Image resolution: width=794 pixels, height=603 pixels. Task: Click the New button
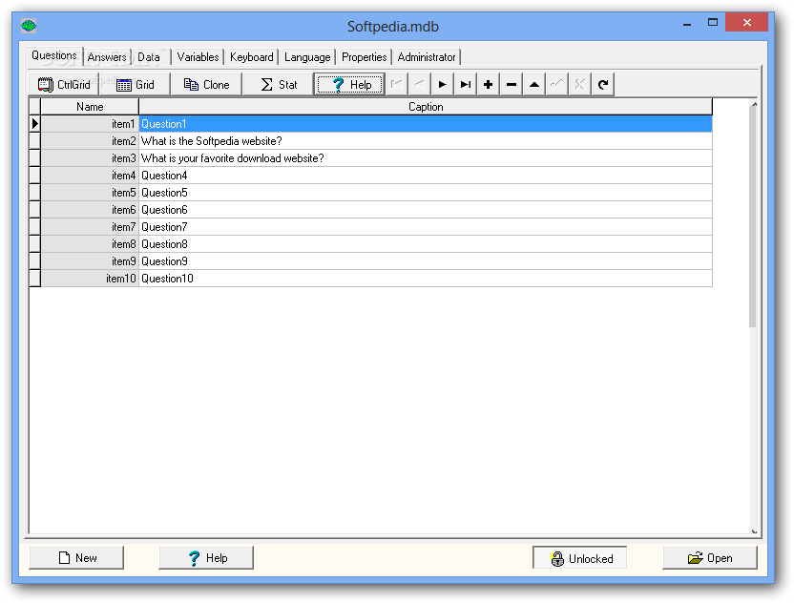pyautogui.click(x=76, y=558)
